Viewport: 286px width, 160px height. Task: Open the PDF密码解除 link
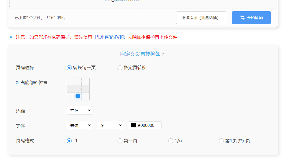point(110,37)
